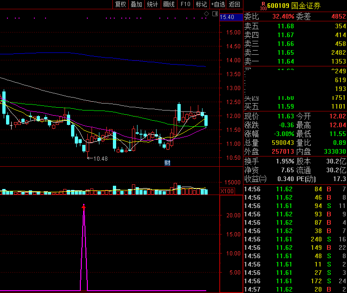Click the 标记 mark button

click(202, 4)
